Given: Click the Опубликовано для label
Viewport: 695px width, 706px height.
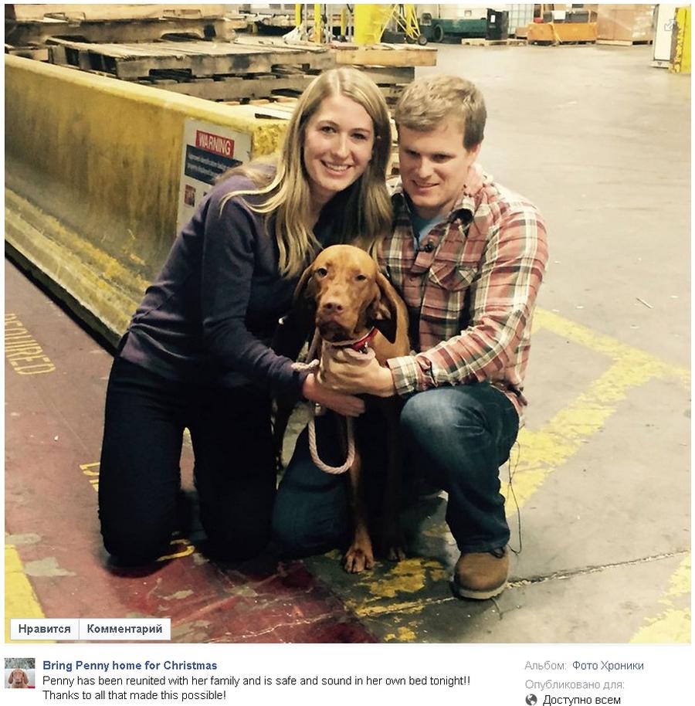Looking at the screenshot, I should 575,684.
